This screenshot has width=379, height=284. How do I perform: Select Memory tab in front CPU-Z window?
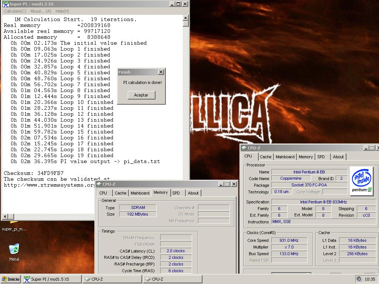coord(161,192)
